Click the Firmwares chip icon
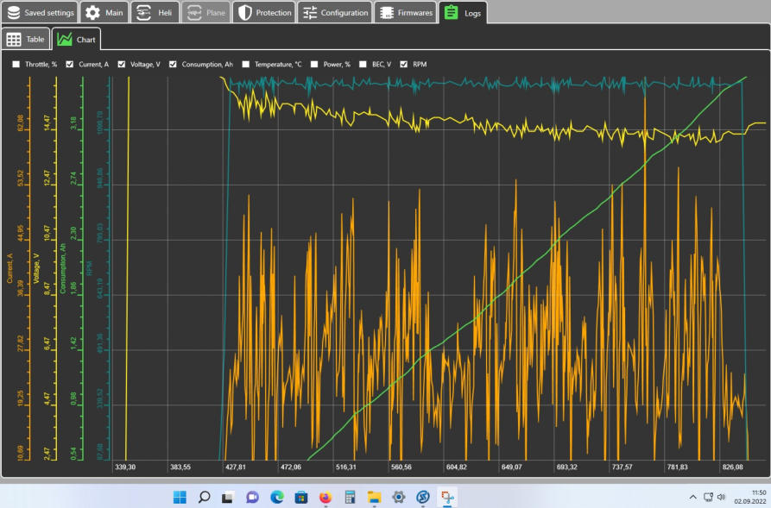771x508 pixels. point(386,13)
